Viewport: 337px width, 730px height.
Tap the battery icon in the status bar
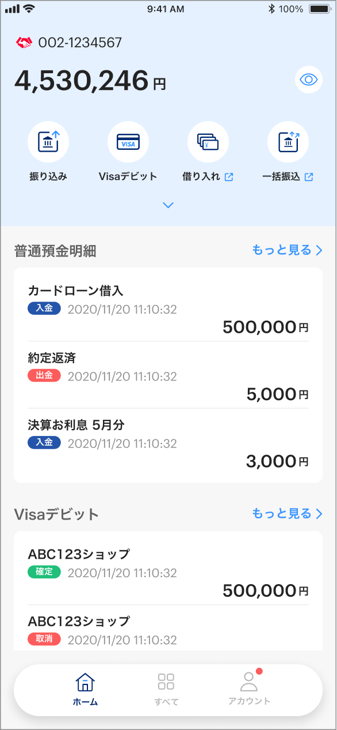click(319, 9)
